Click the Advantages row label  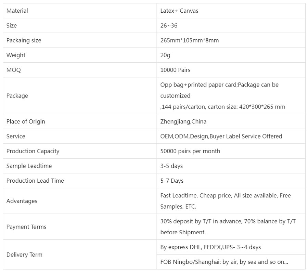click(22, 201)
